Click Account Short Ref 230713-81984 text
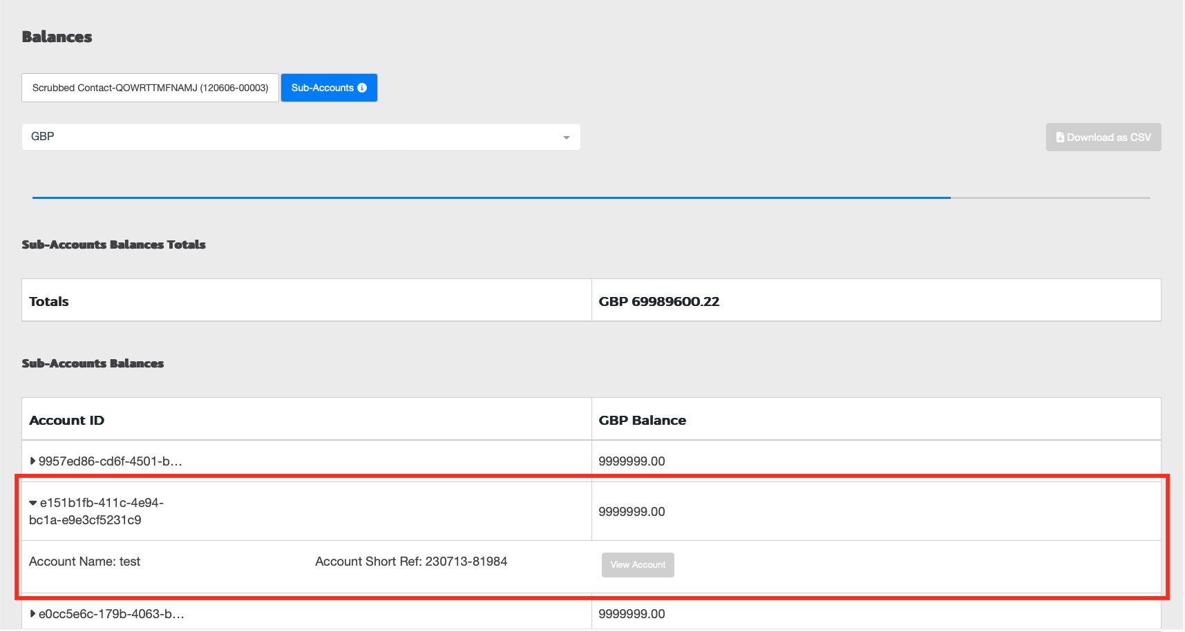1185x632 pixels. [411, 562]
